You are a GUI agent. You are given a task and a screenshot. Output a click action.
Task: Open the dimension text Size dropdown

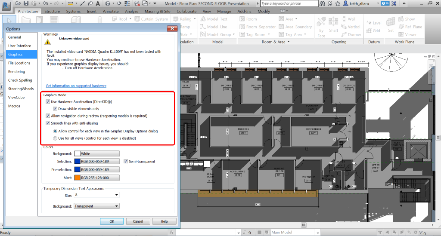point(116,195)
